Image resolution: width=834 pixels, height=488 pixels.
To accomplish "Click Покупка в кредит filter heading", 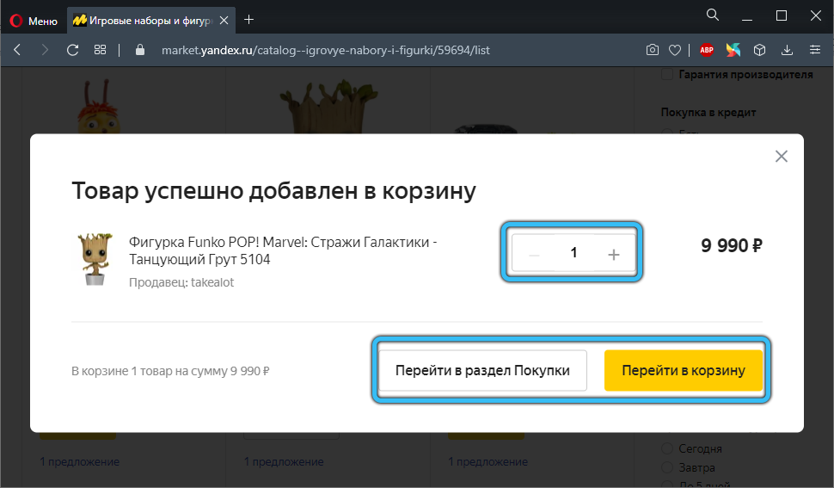I will coord(708,112).
